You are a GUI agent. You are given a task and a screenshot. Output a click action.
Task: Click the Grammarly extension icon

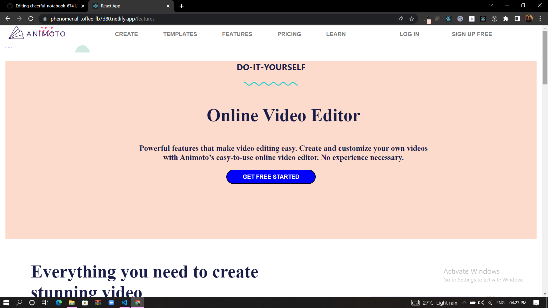click(x=460, y=19)
